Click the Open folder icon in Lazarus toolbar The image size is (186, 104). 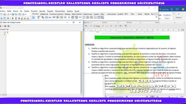coord(8,14)
